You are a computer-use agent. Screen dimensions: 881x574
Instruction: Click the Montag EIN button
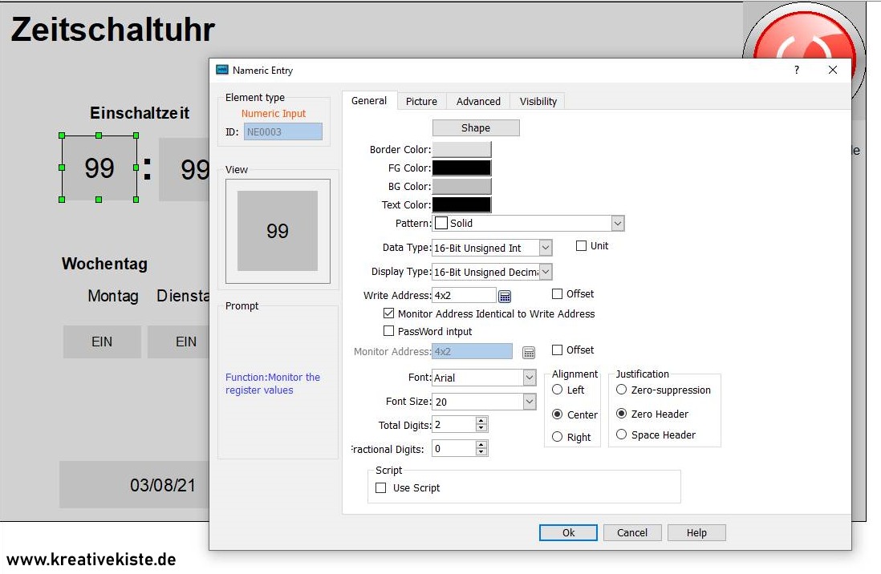click(x=102, y=342)
